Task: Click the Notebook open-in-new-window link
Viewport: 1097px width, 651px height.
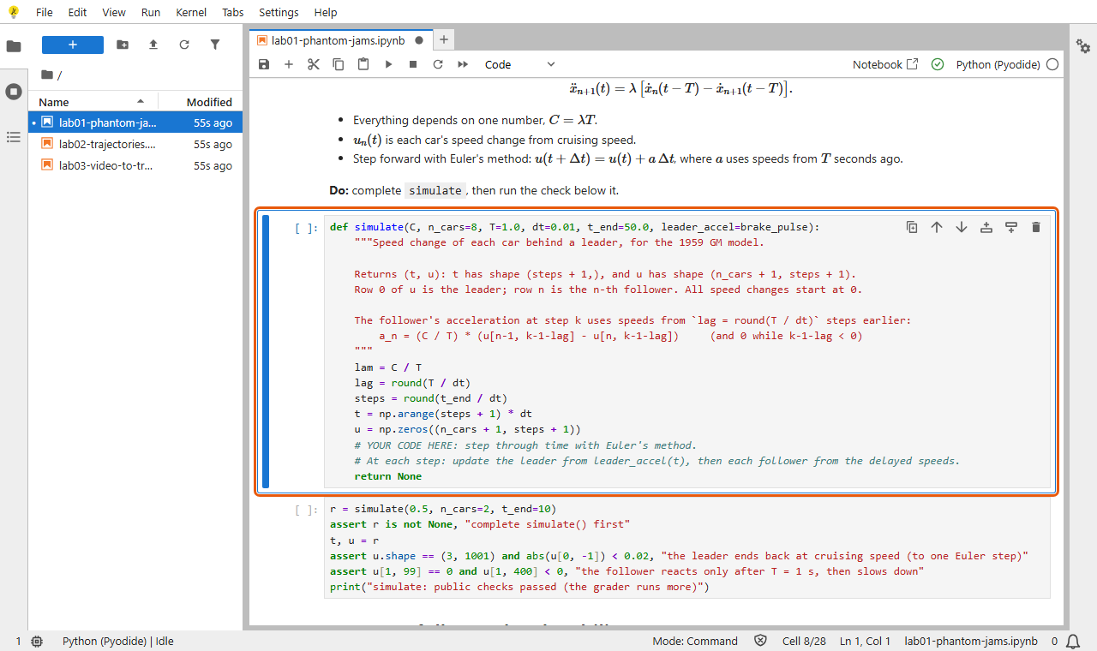Action: point(885,64)
